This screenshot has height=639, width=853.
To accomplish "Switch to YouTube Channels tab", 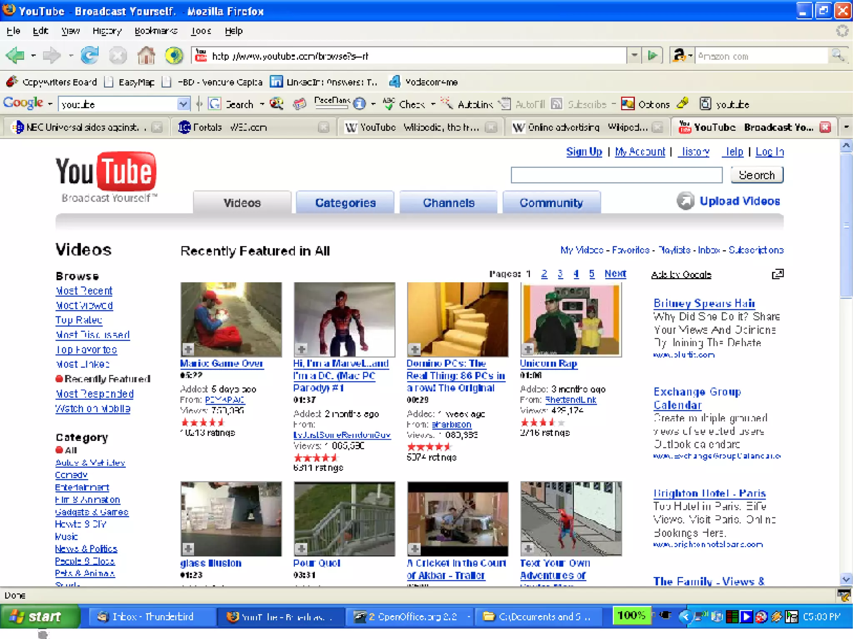I will [449, 202].
